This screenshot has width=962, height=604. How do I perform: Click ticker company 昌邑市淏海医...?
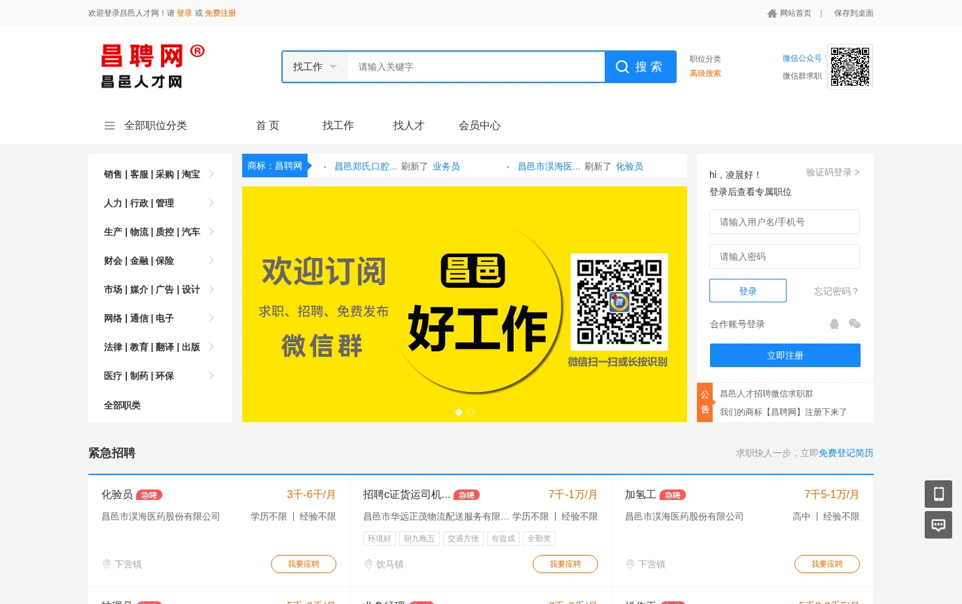(x=549, y=166)
